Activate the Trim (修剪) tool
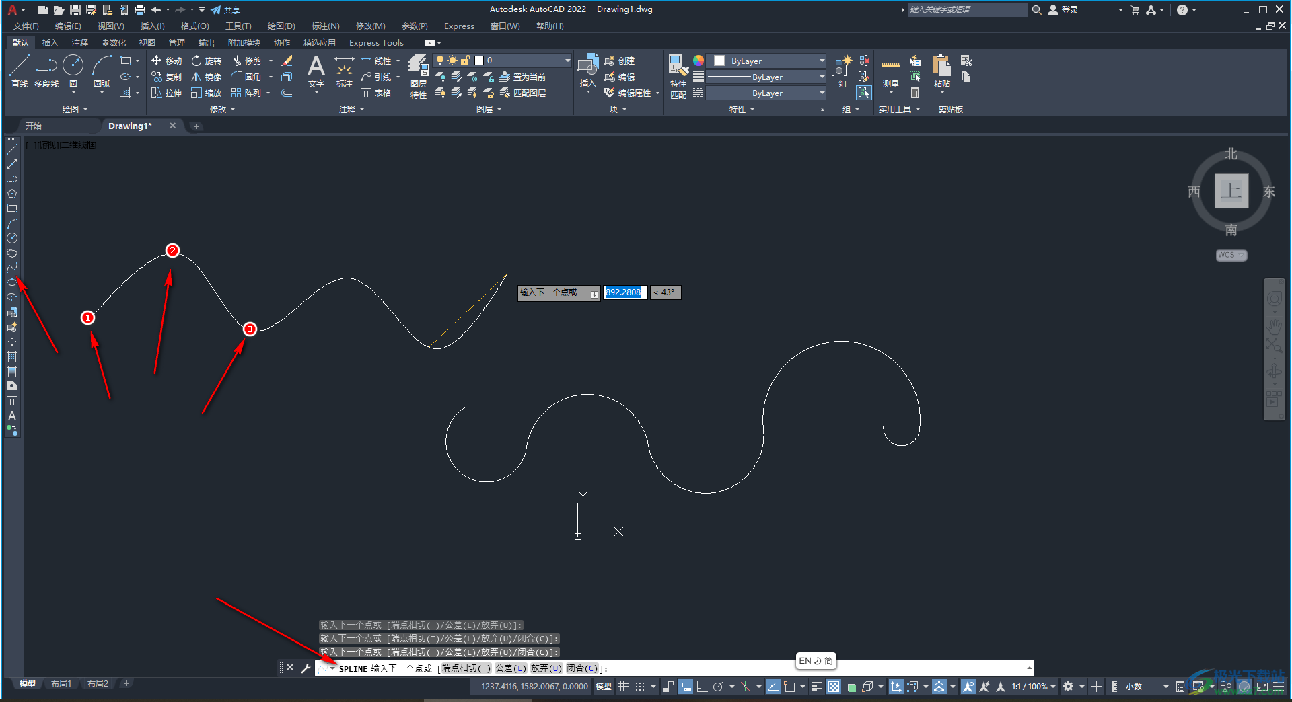 pos(246,61)
